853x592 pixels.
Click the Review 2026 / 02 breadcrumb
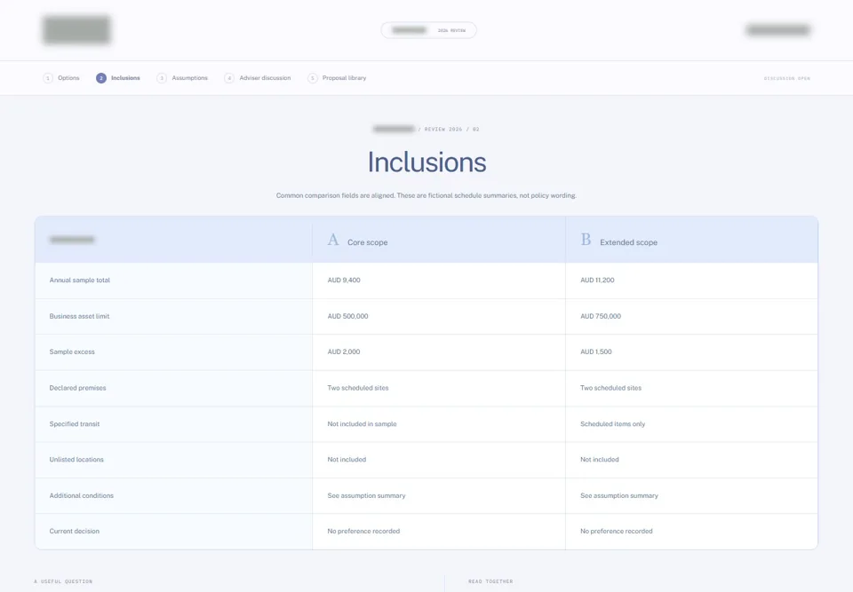click(452, 130)
